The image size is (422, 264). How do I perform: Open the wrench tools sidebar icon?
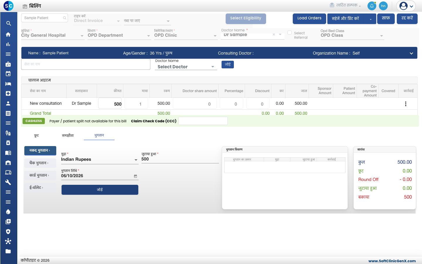(8, 182)
